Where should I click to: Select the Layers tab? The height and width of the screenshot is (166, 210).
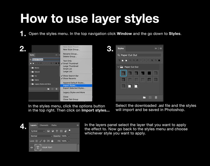(33, 125)
